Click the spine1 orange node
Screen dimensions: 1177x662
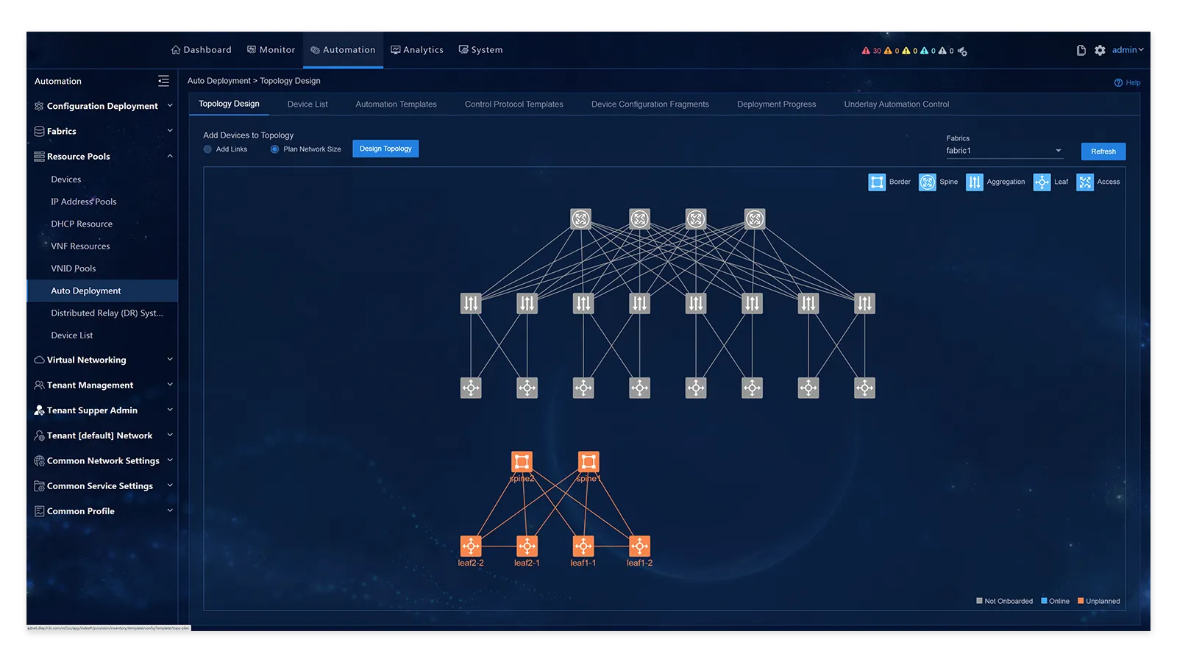588,461
